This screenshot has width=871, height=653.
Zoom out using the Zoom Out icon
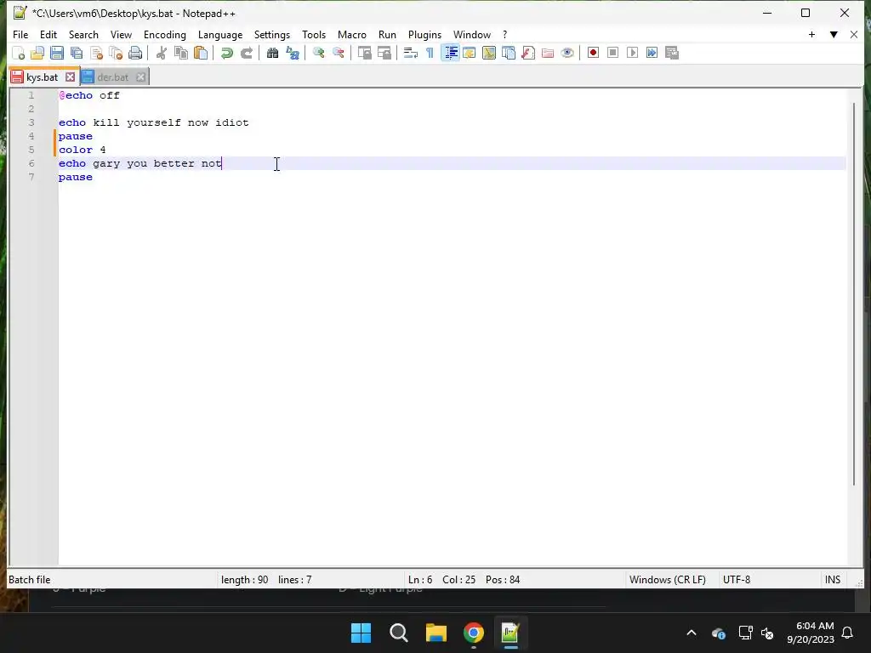pyautogui.click(x=338, y=53)
